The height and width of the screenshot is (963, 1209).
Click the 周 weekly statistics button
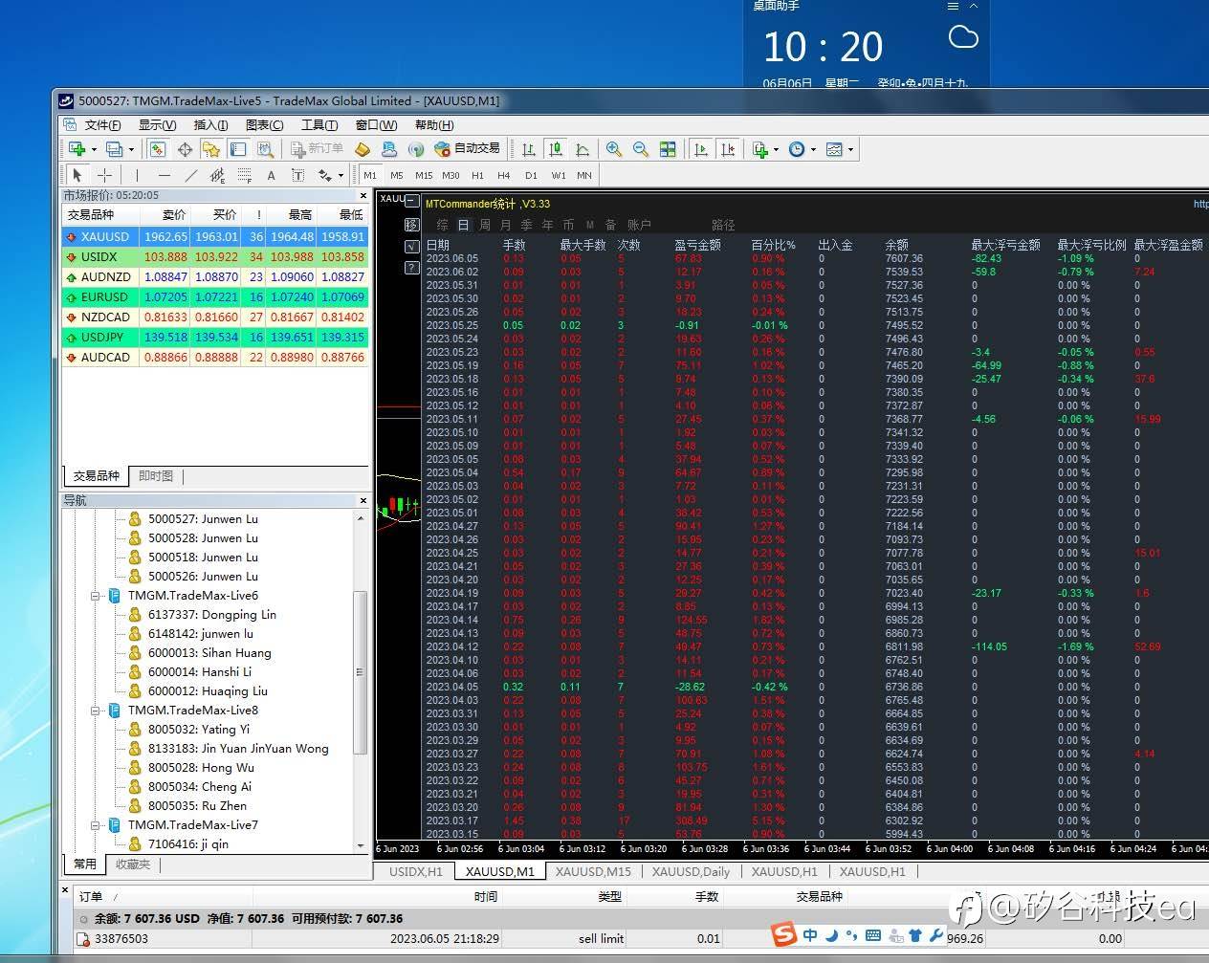tap(484, 225)
